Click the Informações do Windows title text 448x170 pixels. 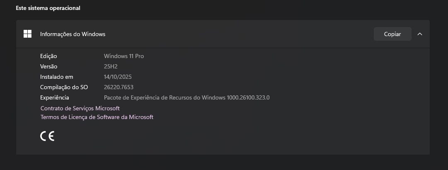click(73, 34)
